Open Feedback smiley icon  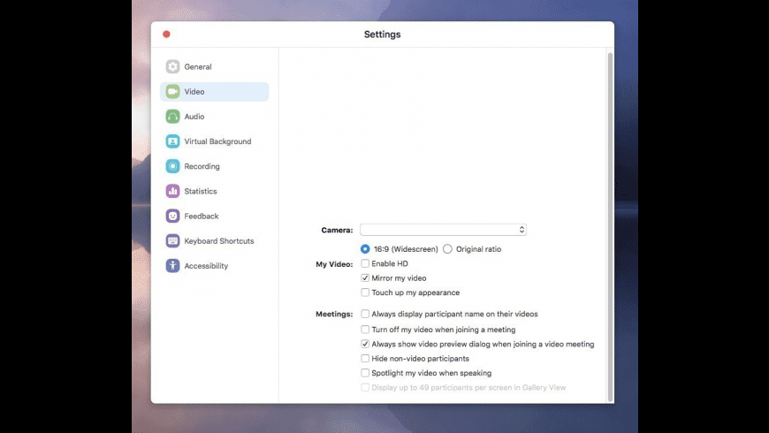click(172, 216)
